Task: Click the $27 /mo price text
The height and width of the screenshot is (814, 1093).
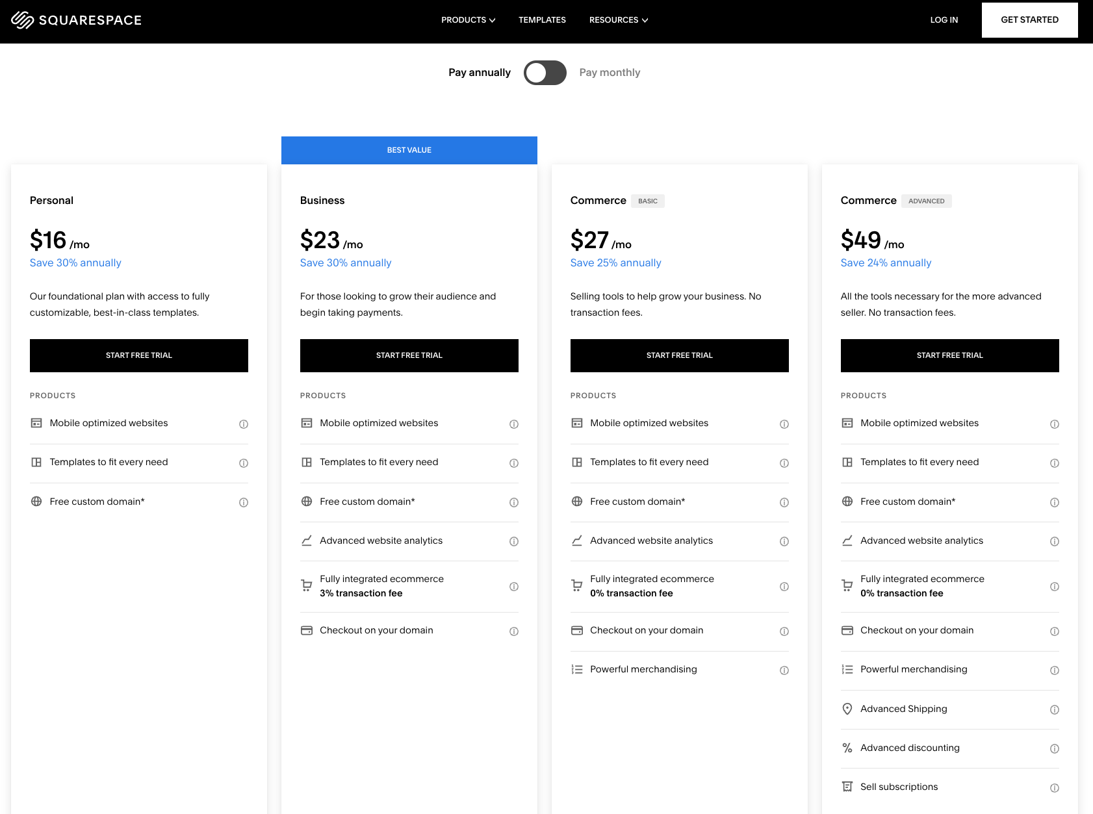Action: [x=601, y=240]
